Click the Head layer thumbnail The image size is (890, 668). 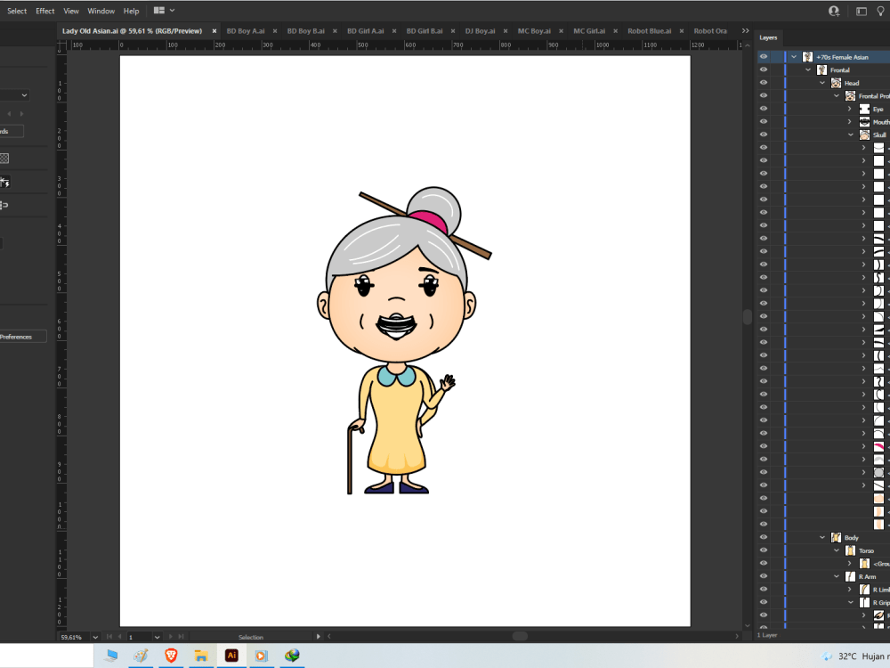click(836, 83)
